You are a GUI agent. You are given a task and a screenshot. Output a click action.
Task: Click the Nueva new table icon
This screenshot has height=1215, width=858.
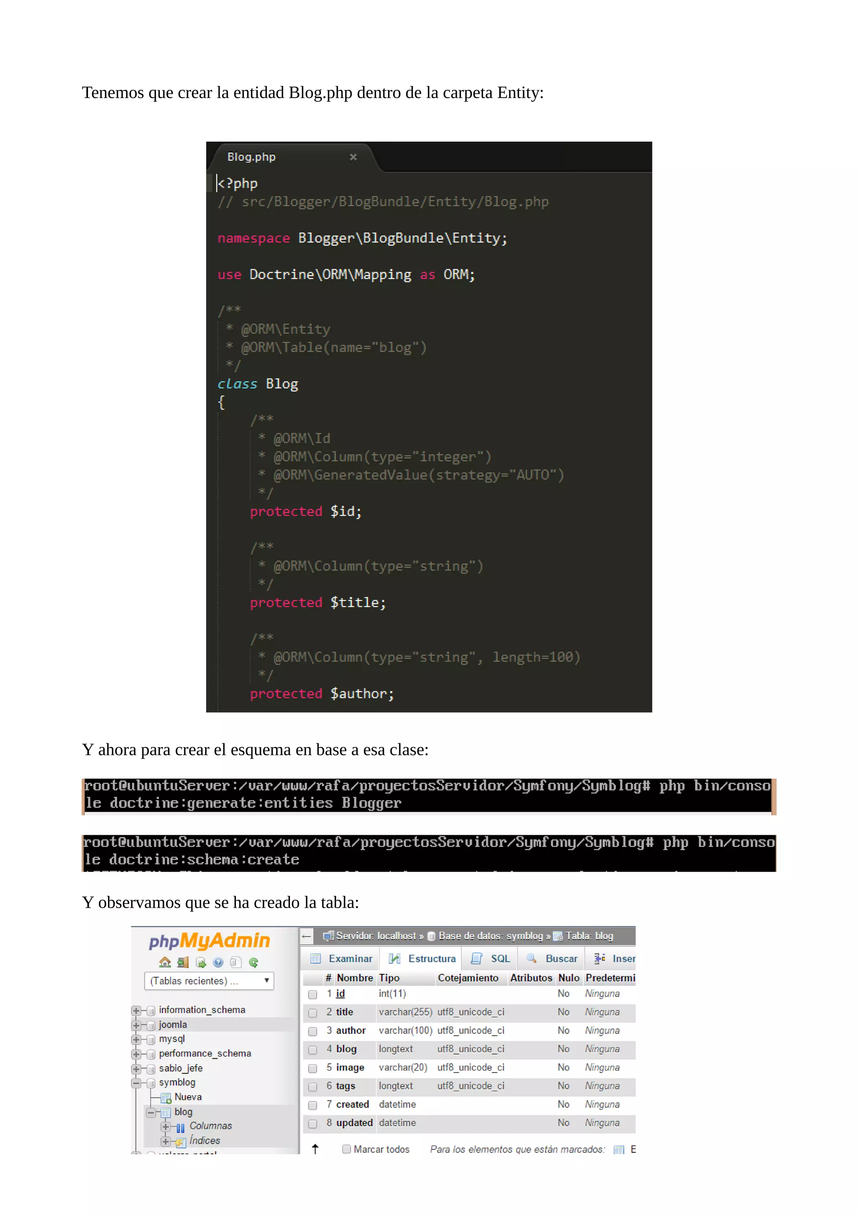[x=166, y=1098]
